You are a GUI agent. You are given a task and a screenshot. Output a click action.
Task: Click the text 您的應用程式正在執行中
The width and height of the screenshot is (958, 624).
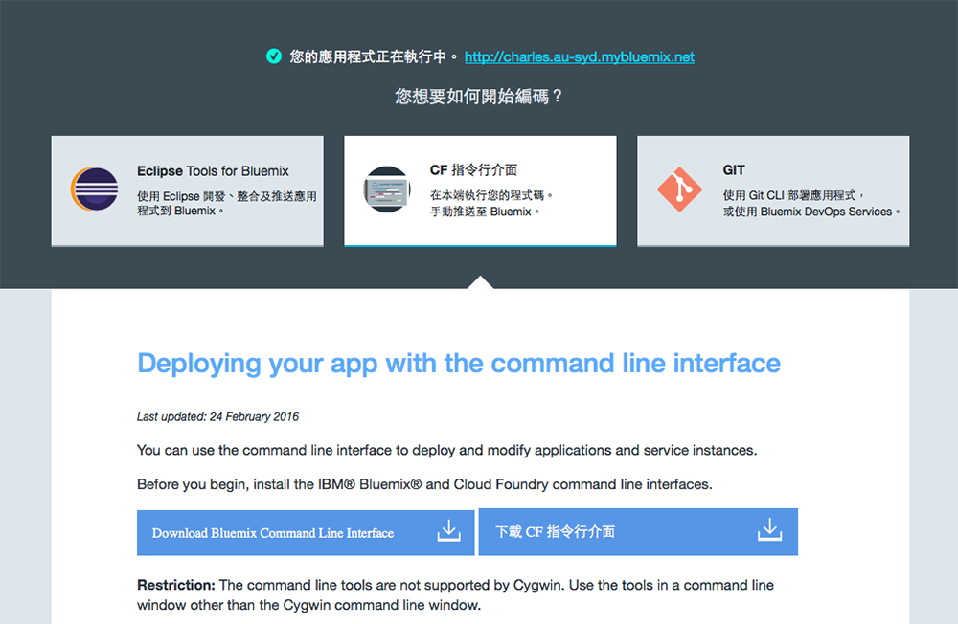(x=374, y=56)
